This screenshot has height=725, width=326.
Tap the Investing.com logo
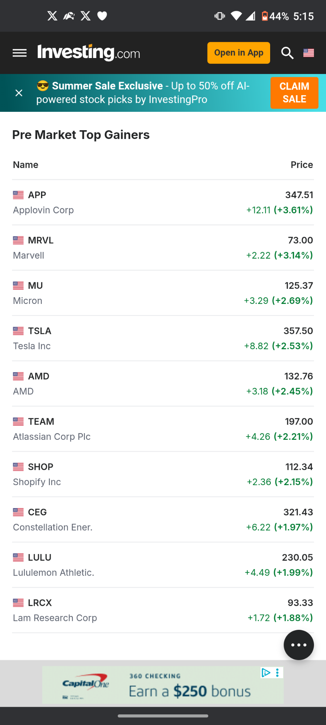point(89,53)
